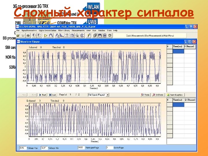Open the Run menu
This screenshot has height=156, width=208.
pyautogui.click(x=94, y=31)
